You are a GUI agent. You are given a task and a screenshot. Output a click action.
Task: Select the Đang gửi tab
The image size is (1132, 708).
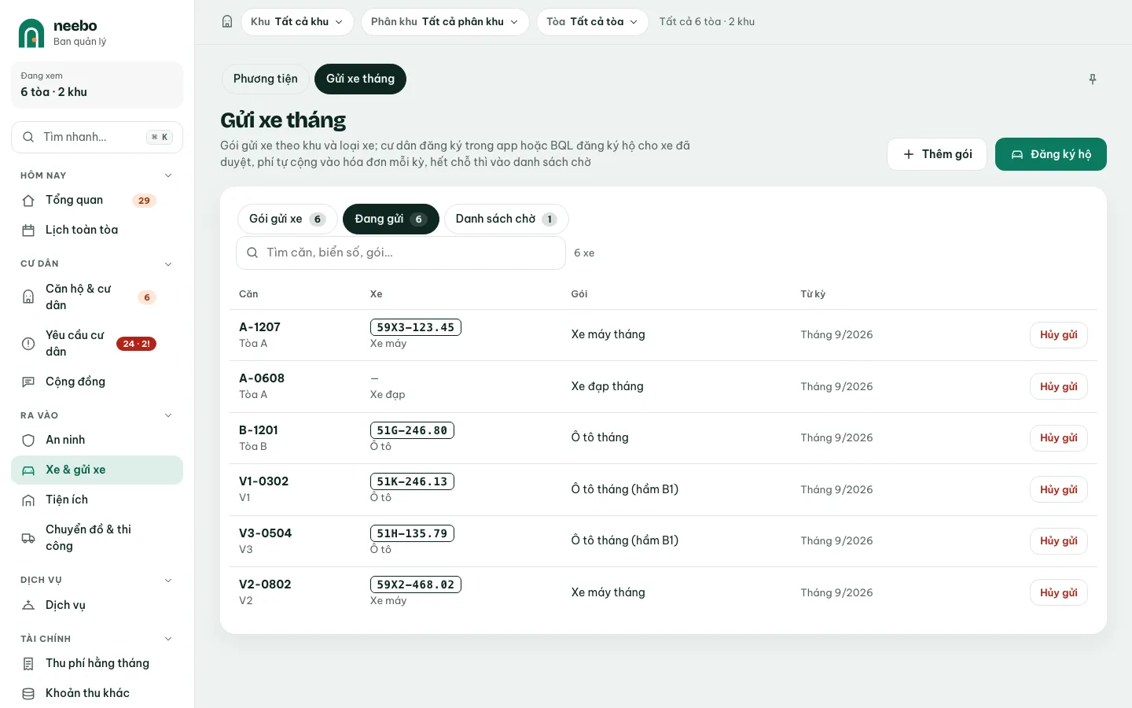(x=391, y=219)
